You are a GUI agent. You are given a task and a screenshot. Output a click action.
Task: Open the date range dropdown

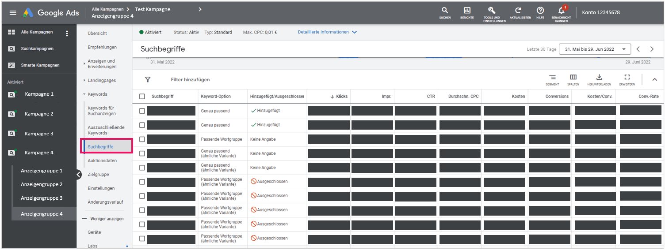click(595, 49)
